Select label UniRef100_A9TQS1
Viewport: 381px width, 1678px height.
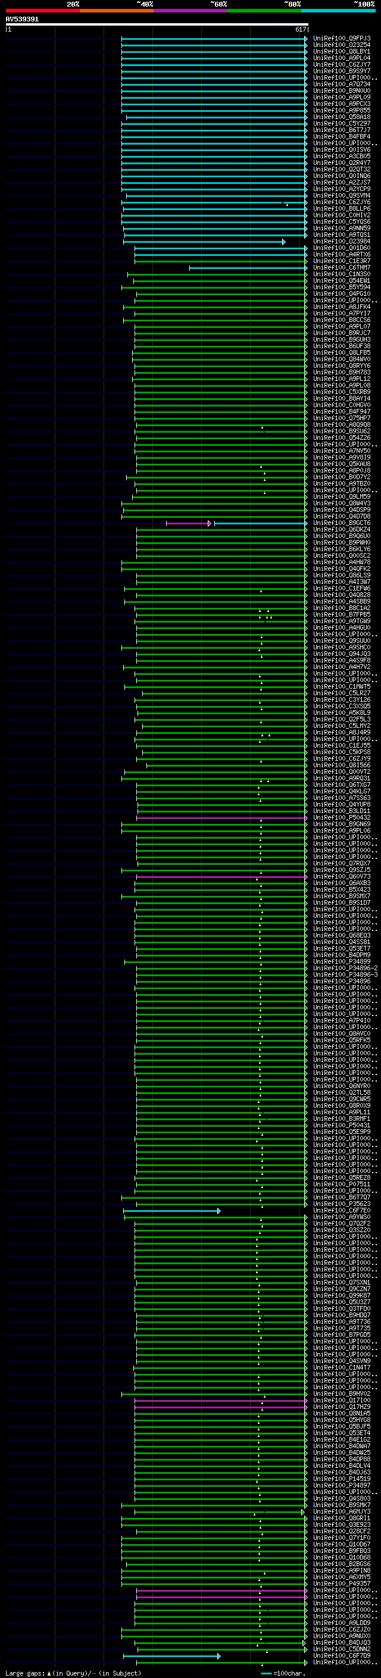[341, 235]
